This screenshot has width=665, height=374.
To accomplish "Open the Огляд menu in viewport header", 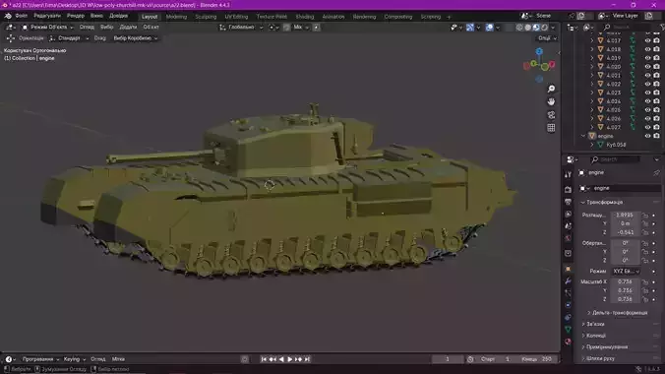I will pyautogui.click(x=87, y=28).
